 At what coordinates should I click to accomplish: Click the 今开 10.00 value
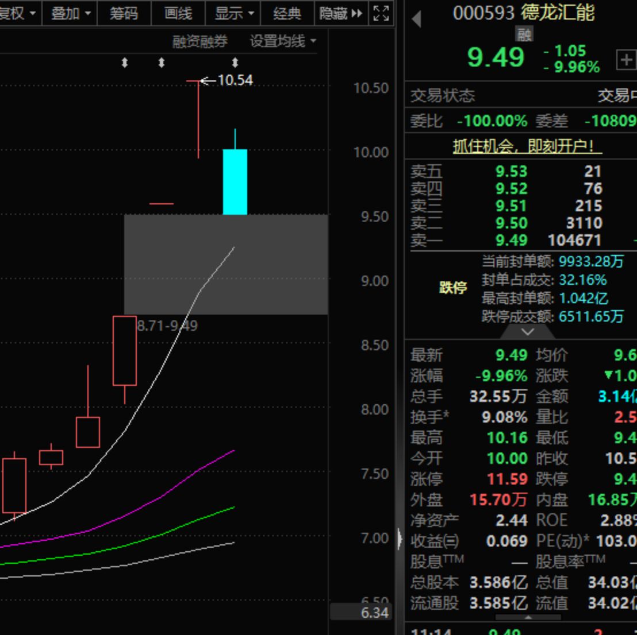tap(508, 459)
